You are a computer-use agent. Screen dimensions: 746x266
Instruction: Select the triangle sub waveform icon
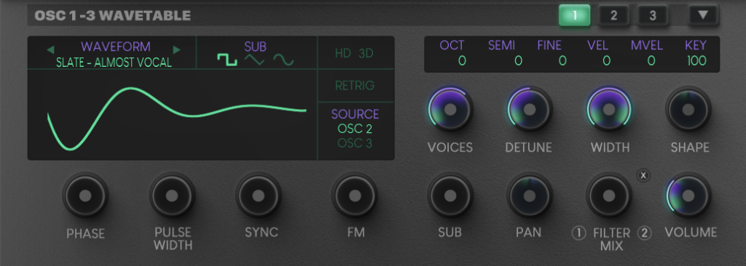tap(254, 60)
